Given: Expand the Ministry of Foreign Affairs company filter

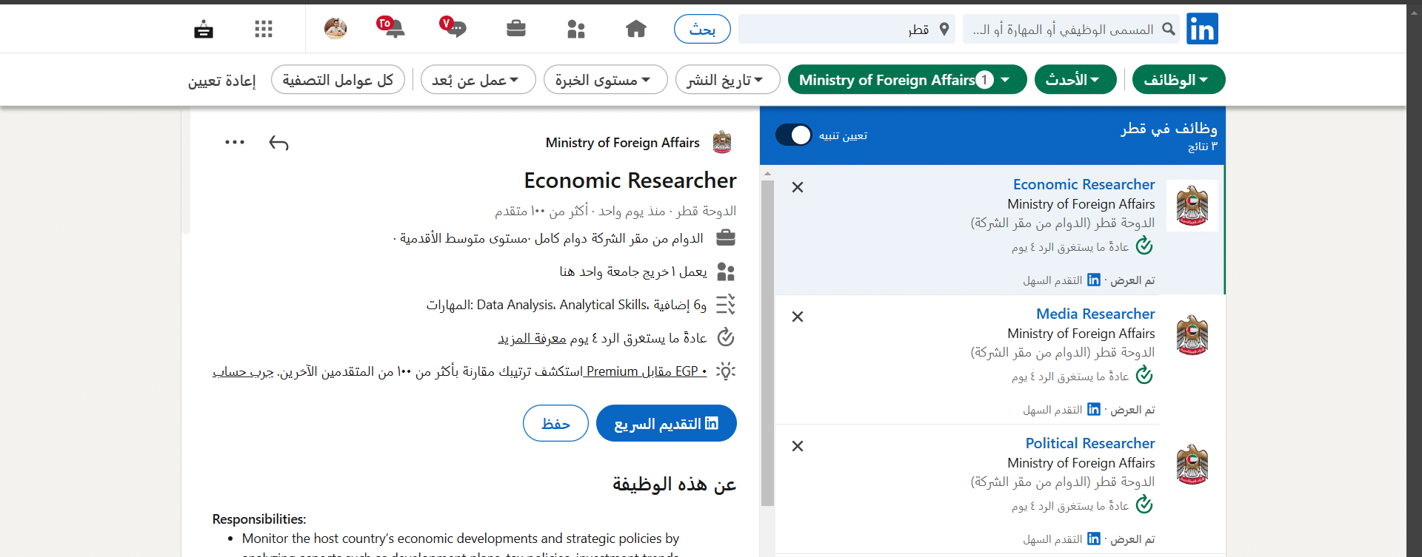Looking at the screenshot, I should pos(907,79).
